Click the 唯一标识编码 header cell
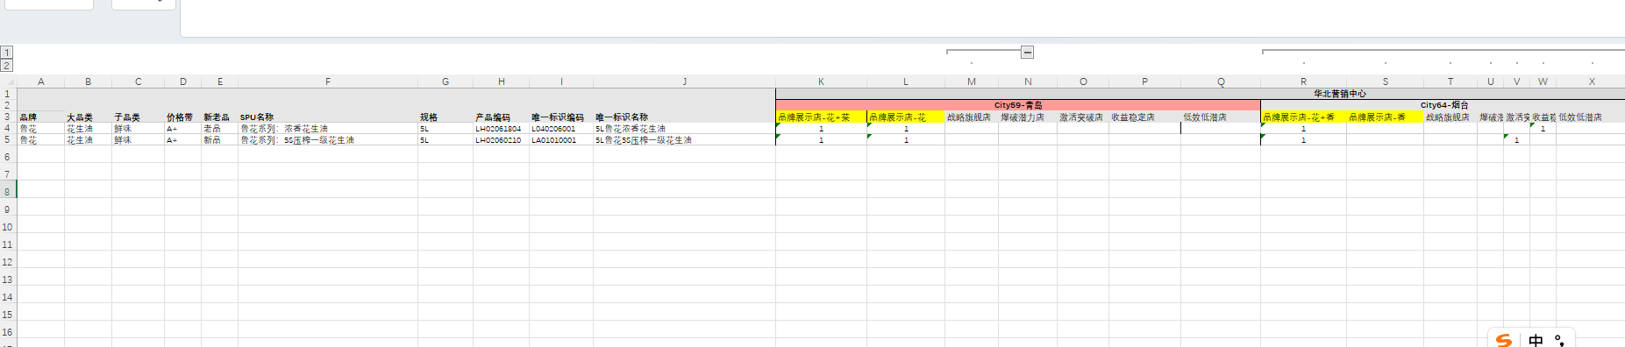Viewport: 1625px width, 347px height. tap(561, 117)
